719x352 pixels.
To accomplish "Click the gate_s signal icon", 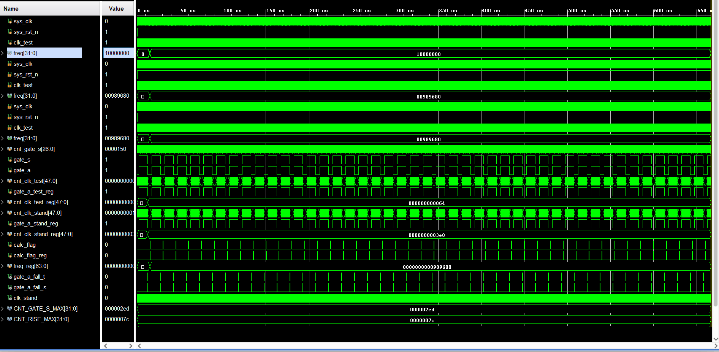I will pyautogui.click(x=10, y=160).
